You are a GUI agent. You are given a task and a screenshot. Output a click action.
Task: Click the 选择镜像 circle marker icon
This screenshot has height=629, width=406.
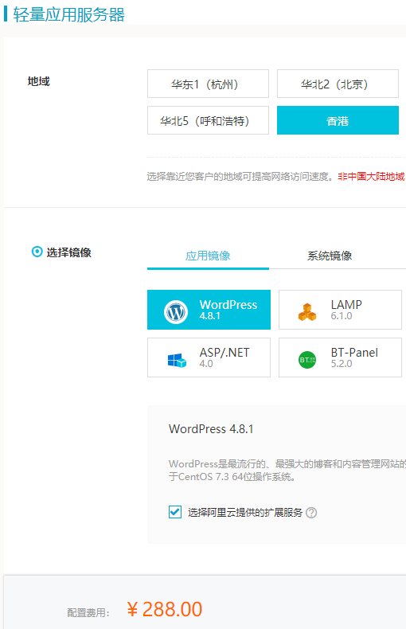point(37,252)
